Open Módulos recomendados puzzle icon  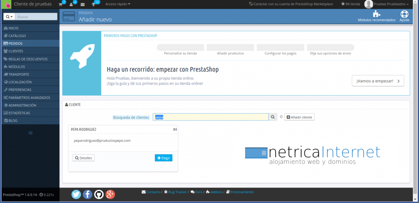point(376,14)
